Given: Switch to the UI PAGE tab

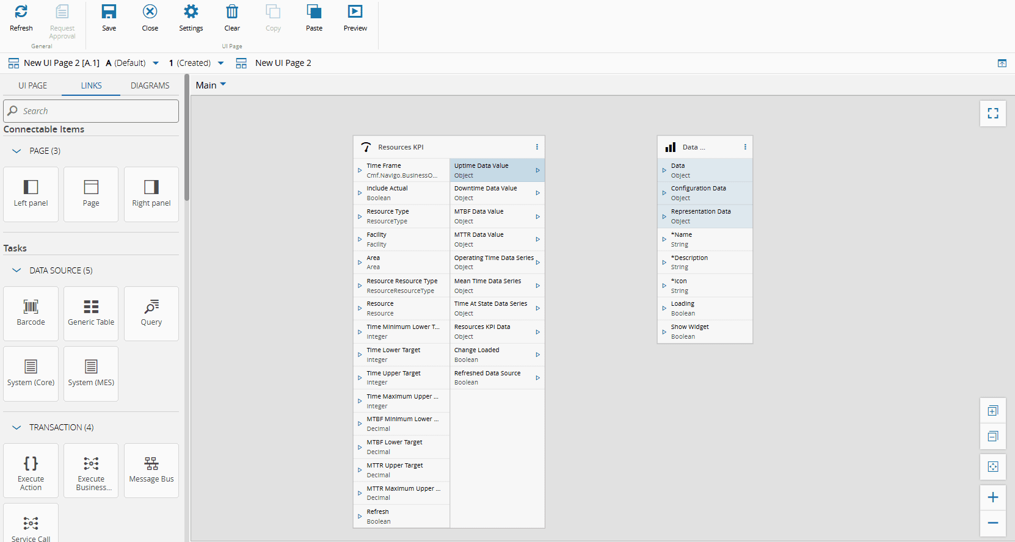Looking at the screenshot, I should (x=32, y=85).
